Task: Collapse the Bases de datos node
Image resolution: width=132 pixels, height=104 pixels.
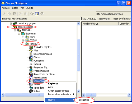Action: point(11,27)
